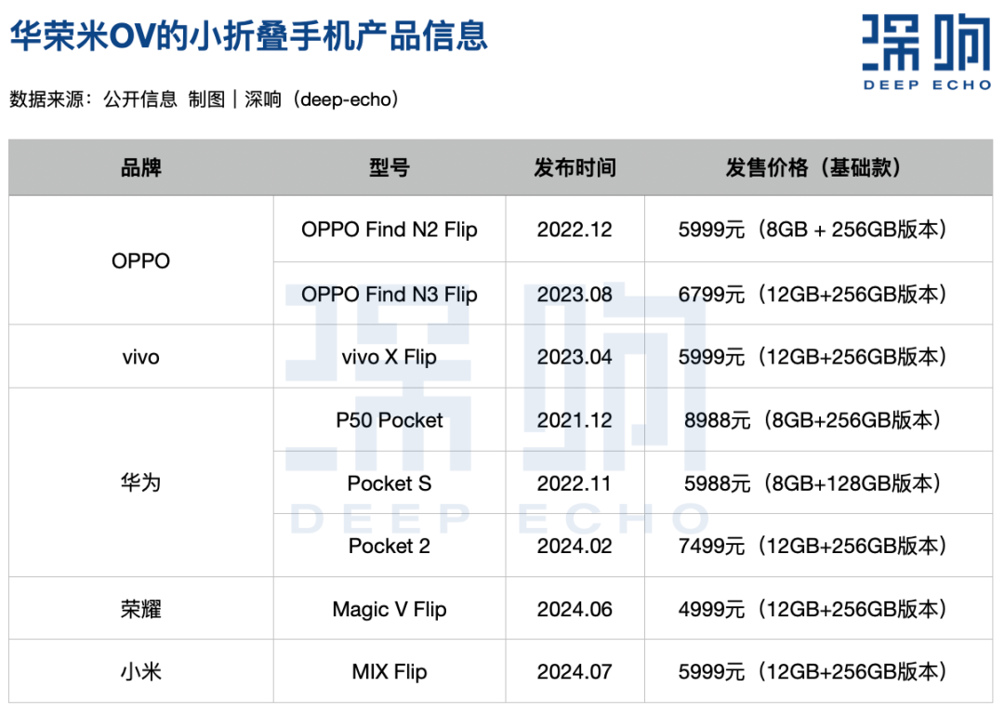Click the vivo brand cell
Viewport: 1004px width, 713px height.
click(141, 357)
